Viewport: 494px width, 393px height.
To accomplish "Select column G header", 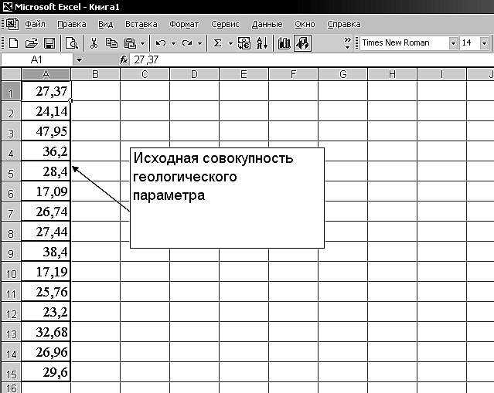I will click(x=342, y=74).
